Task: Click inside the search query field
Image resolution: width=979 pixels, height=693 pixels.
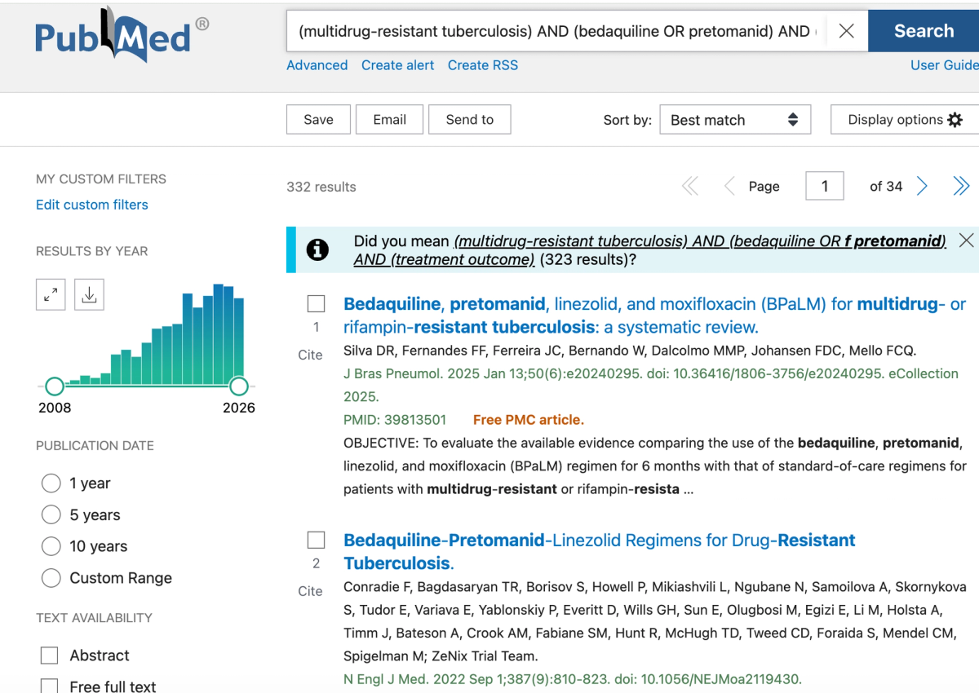Action: coord(557,31)
